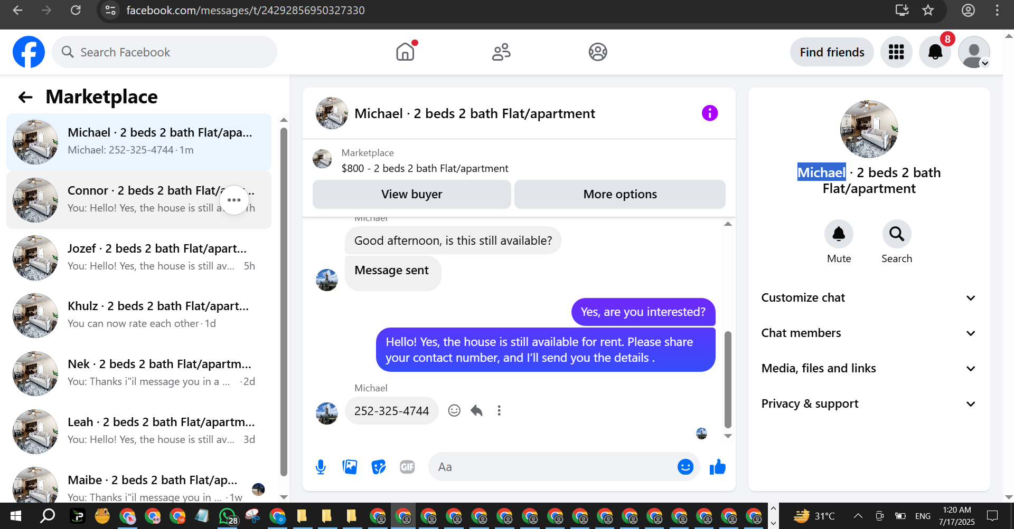Screen dimensions: 1014x529
Task: Open the Groups icon in top navigation
Action: [598, 52]
